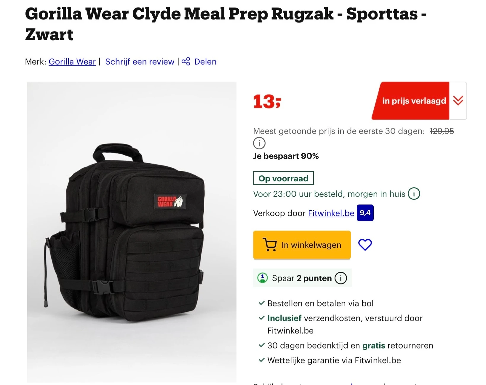Open the backpack product image
Screen dimensions: 486x385
132,232
